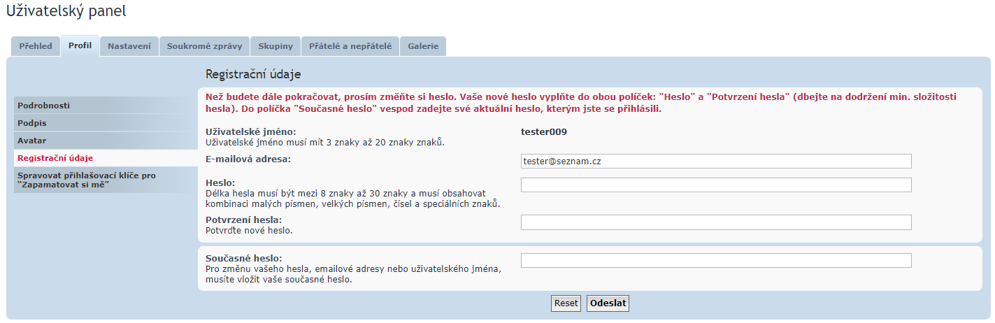Image resolution: width=995 pixels, height=323 pixels.
Task: Open the Skupiny tab
Action: [x=275, y=46]
